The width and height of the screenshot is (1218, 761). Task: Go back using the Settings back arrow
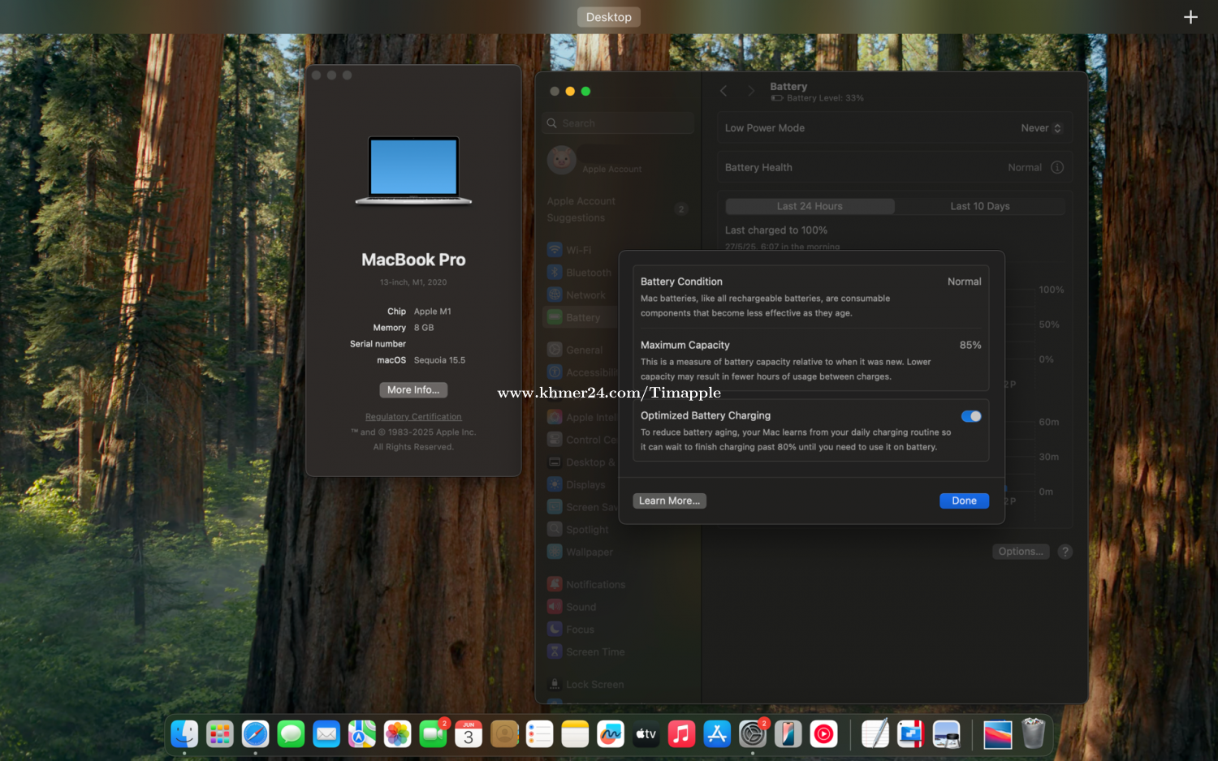click(723, 91)
